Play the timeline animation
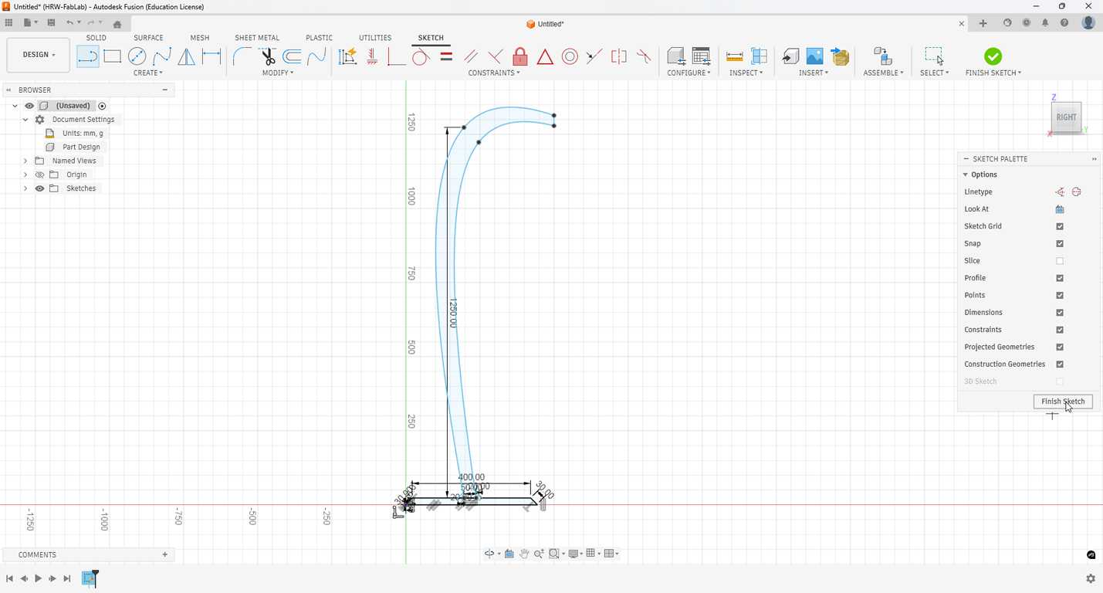 38,578
